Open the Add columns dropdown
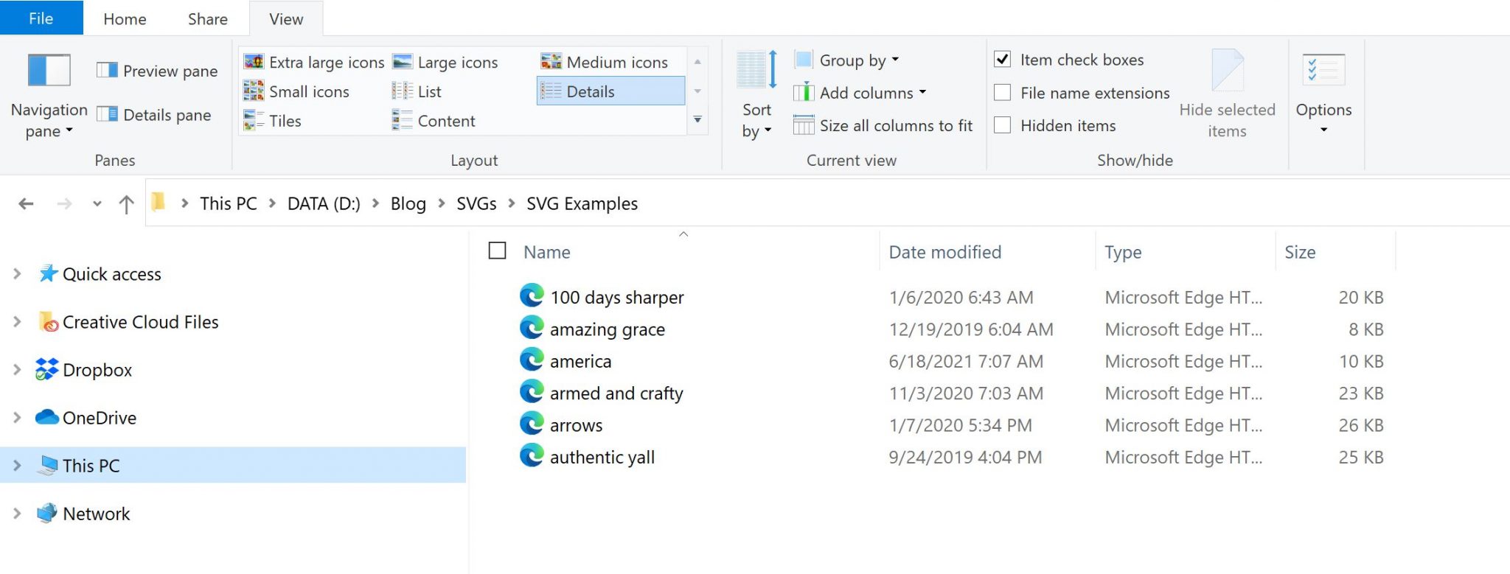Viewport: 1510px width, 574px height. [860, 93]
